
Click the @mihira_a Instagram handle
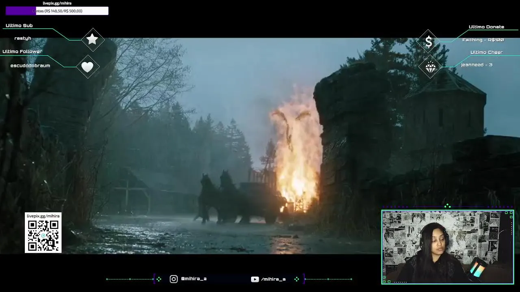pos(194,279)
